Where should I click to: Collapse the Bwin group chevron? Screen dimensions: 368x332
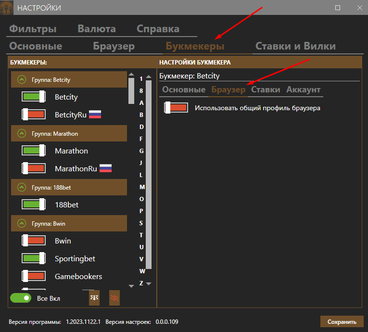[x=22, y=223]
